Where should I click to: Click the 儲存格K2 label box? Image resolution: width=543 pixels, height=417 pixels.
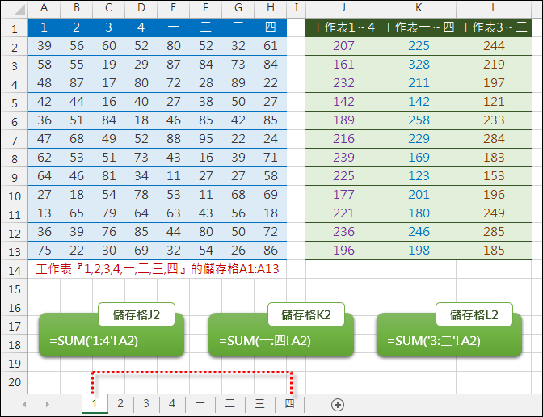point(306,314)
